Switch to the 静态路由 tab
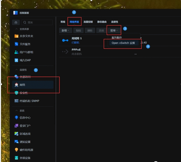This screenshot has width=181, height=162. click(102, 22)
